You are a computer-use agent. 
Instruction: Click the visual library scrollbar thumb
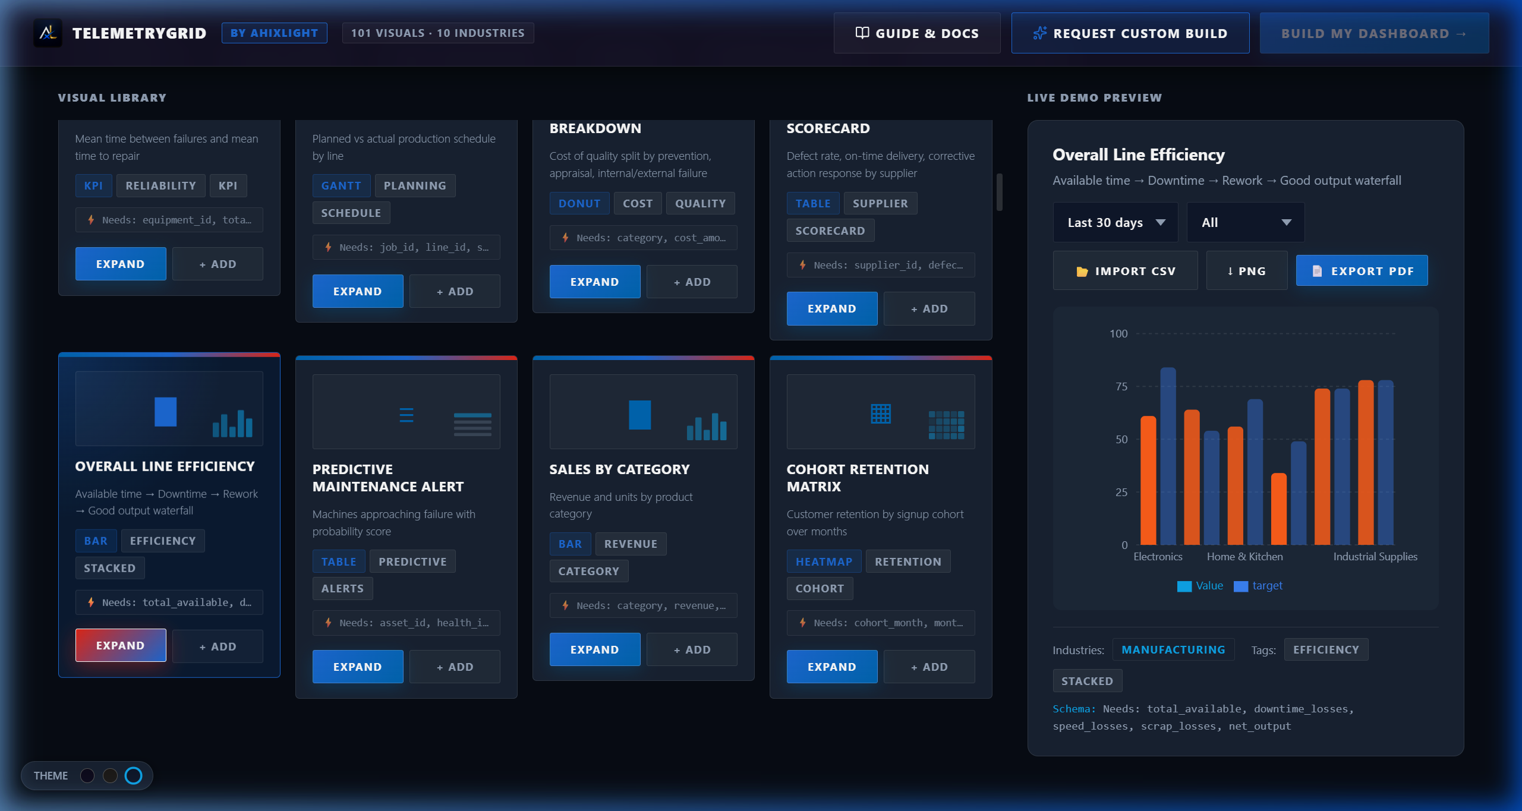tap(999, 192)
